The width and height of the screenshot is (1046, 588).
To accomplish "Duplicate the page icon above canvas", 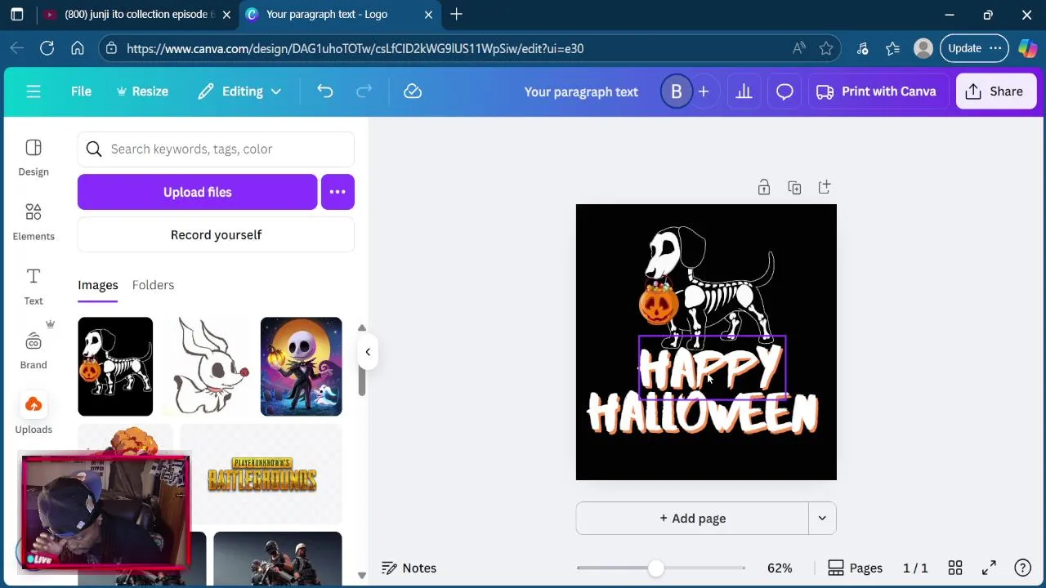I will click(x=794, y=188).
